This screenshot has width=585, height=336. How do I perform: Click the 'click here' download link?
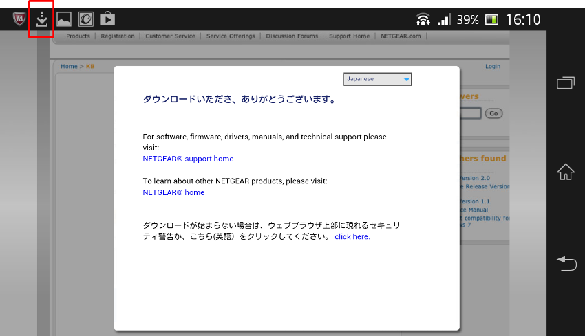352,237
